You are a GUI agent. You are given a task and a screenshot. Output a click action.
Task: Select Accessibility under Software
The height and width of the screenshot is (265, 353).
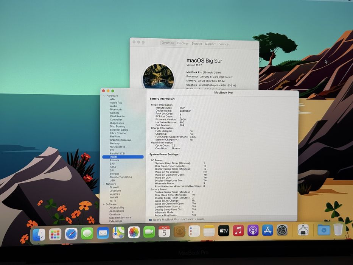(117, 207)
